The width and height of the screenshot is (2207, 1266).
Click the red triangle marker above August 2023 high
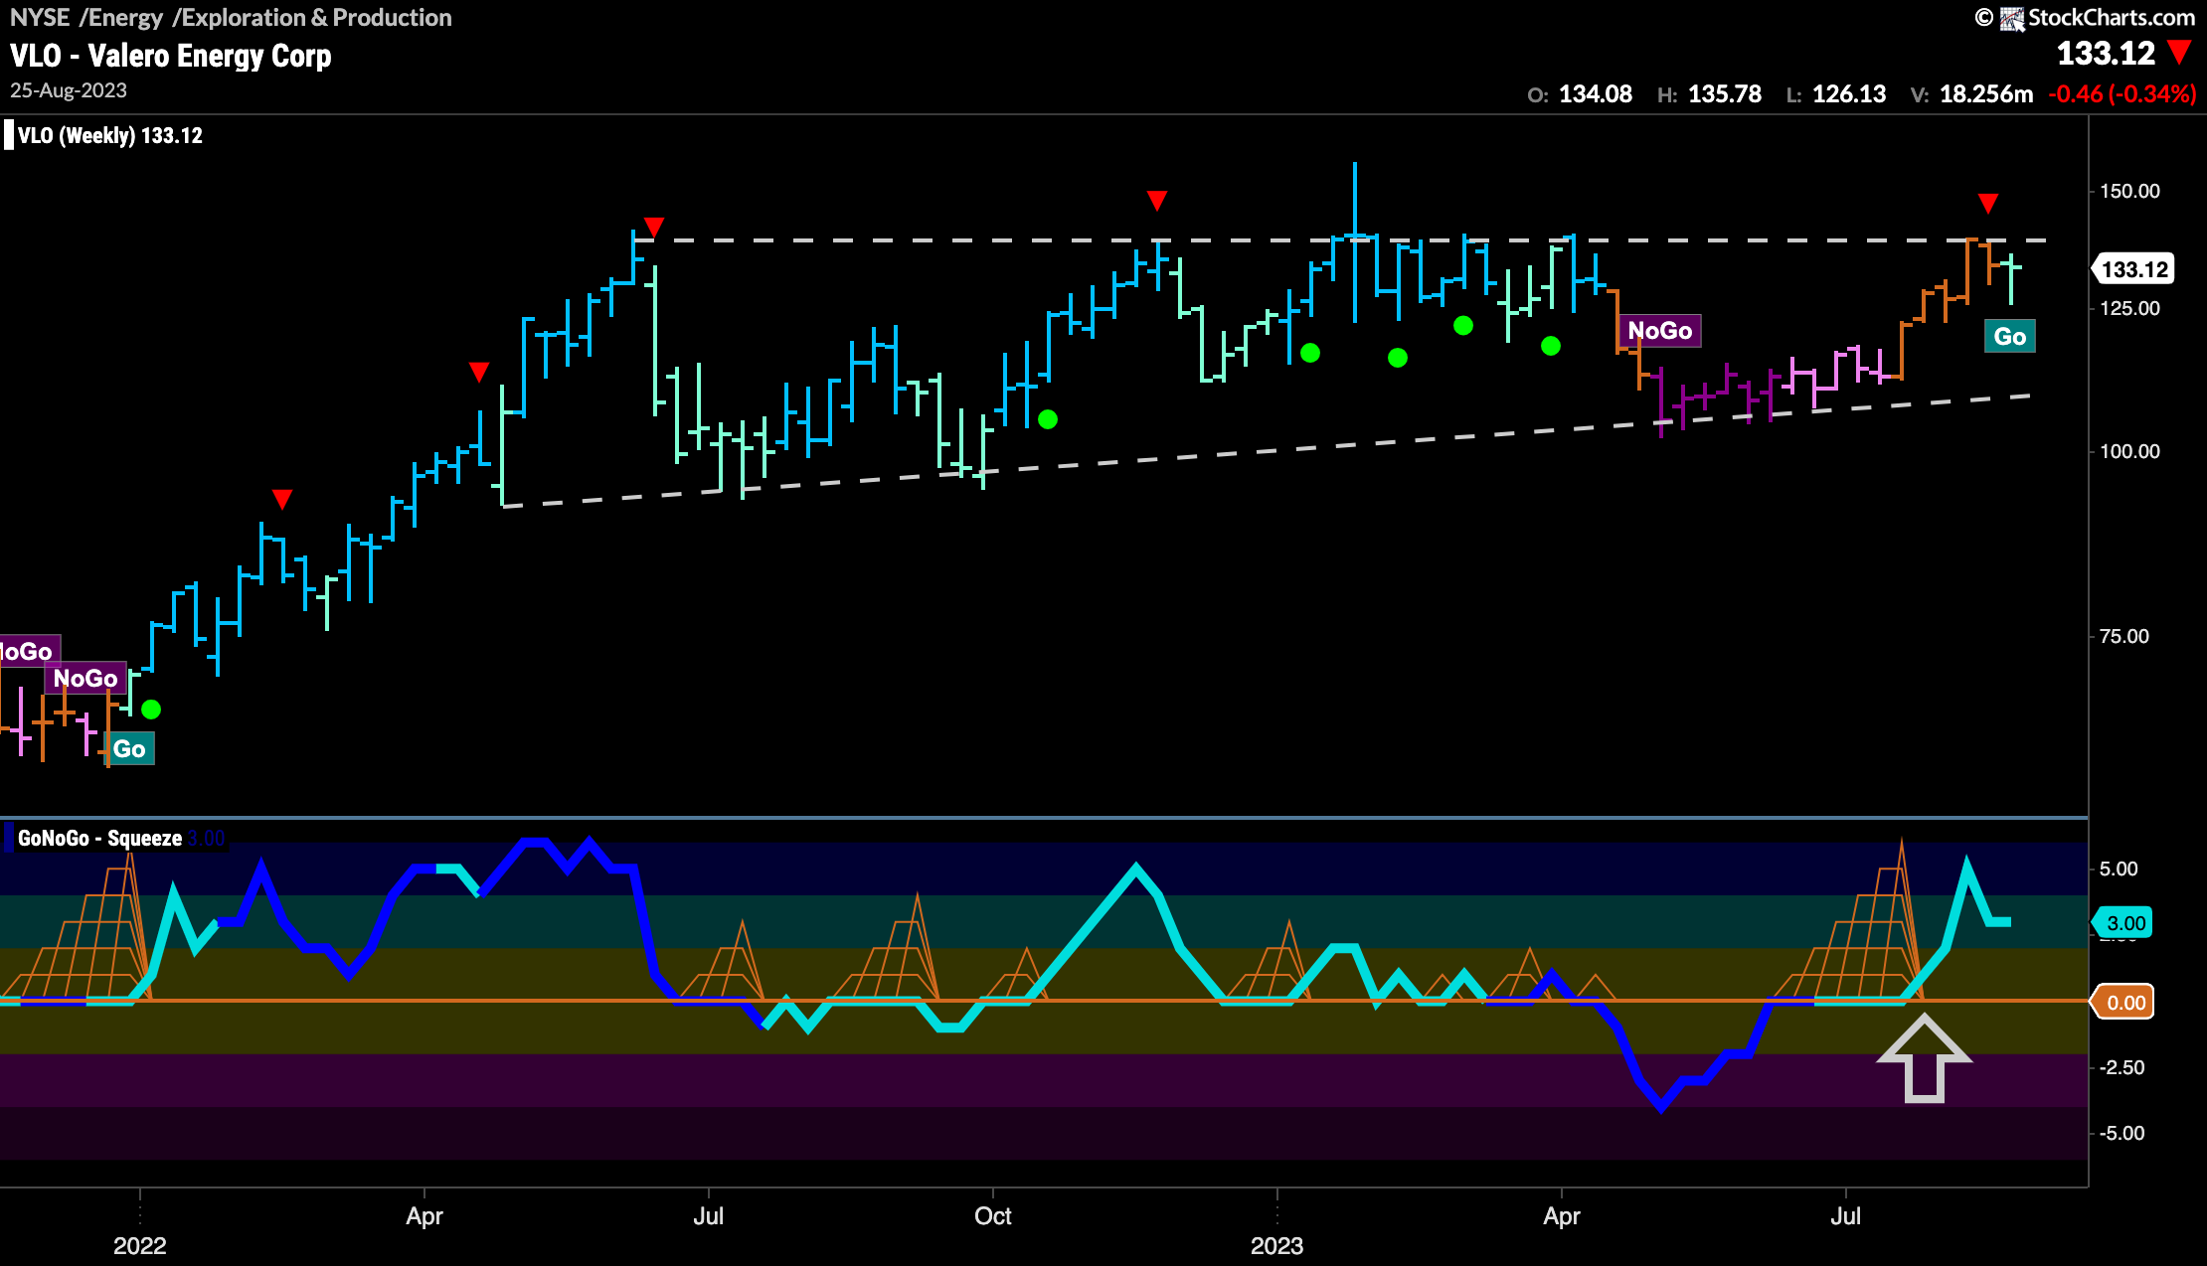[1987, 204]
